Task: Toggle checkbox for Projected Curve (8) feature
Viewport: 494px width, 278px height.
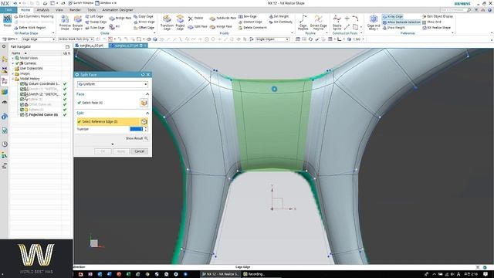Action: 22,115
